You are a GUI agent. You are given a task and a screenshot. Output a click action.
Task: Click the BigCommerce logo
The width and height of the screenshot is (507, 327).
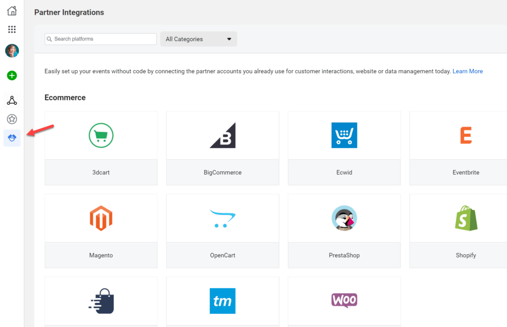pyautogui.click(x=223, y=135)
